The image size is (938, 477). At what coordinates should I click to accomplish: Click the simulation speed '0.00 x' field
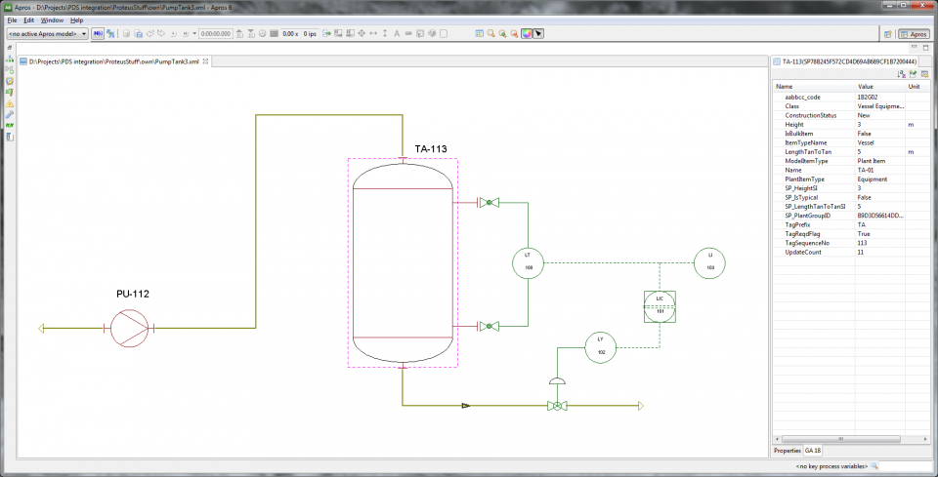(x=290, y=34)
